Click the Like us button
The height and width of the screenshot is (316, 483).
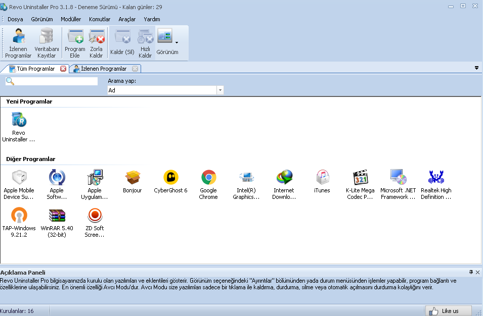click(448, 310)
